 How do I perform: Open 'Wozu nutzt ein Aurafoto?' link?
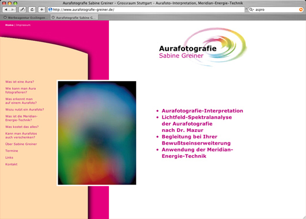click(x=25, y=109)
